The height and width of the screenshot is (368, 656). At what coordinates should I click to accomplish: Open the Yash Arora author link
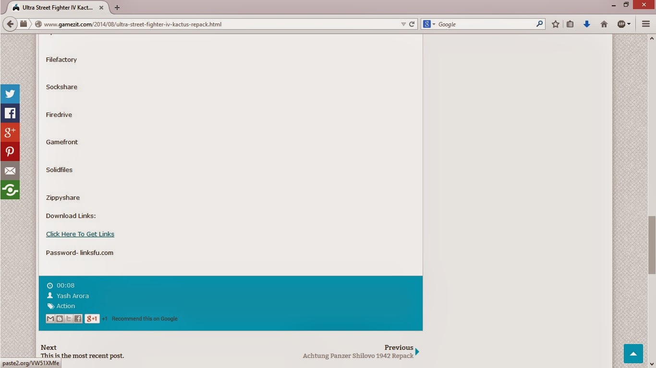73,296
